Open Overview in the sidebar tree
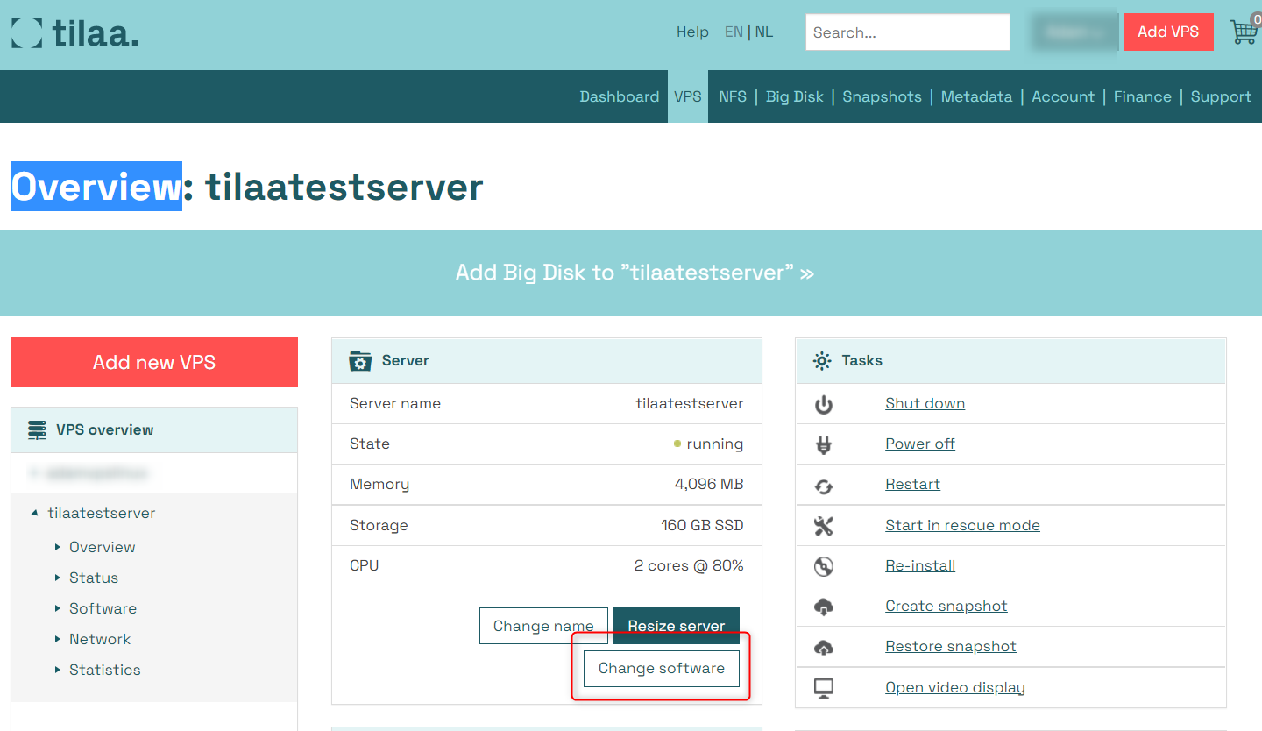This screenshot has height=731, width=1262. [103, 547]
